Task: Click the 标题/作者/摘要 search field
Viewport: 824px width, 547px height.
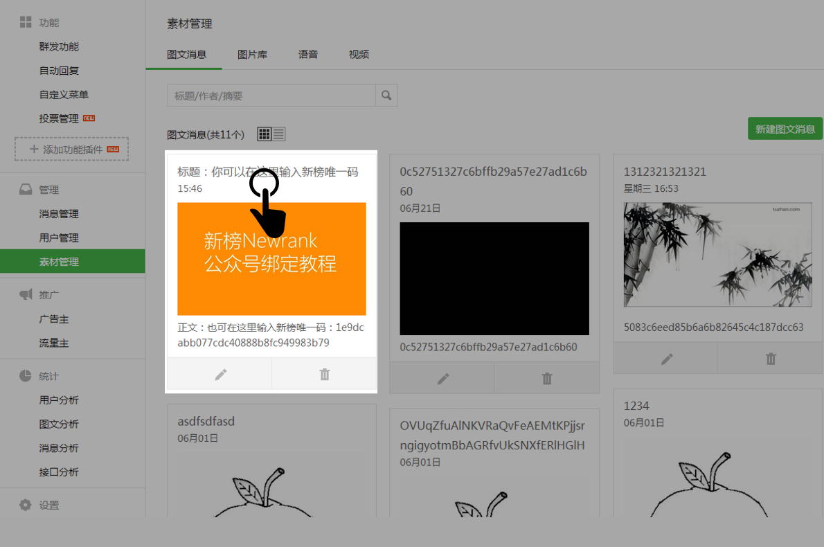Action: click(271, 96)
